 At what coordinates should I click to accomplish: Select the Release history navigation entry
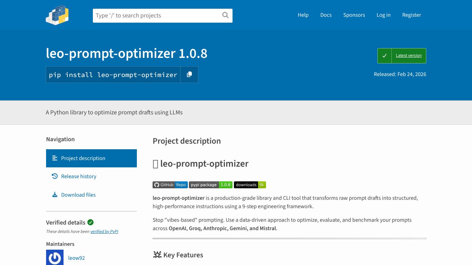[x=79, y=176]
